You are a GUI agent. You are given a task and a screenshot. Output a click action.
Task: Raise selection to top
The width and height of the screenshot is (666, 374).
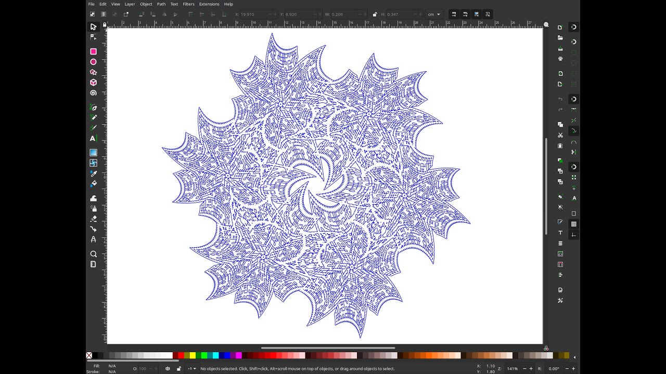click(191, 14)
